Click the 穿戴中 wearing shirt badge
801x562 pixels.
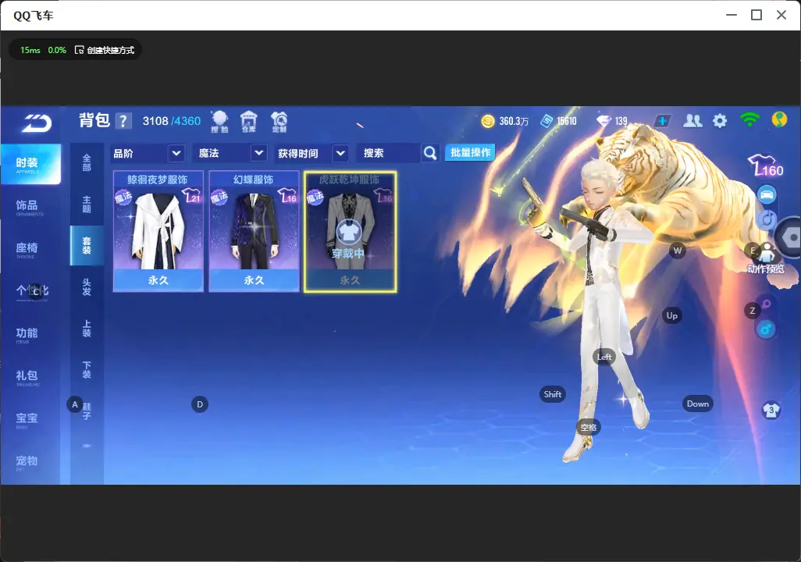349,233
